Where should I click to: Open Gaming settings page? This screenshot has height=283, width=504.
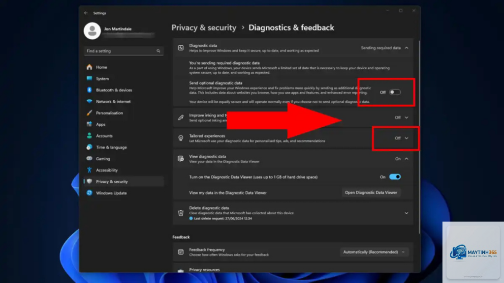click(x=124, y=159)
